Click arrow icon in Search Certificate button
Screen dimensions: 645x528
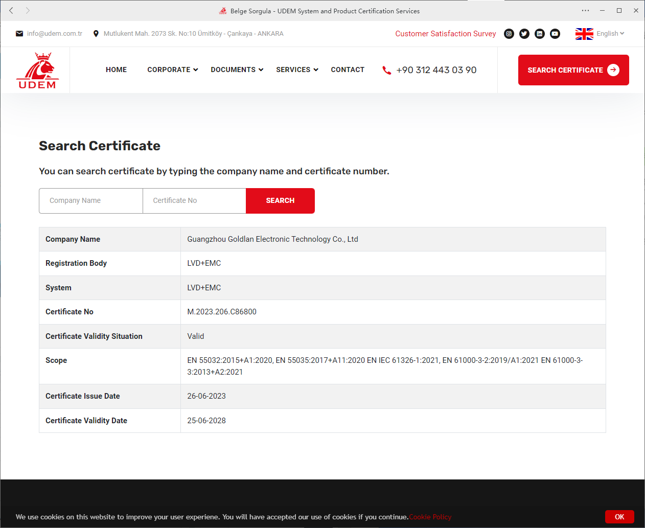click(x=613, y=70)
